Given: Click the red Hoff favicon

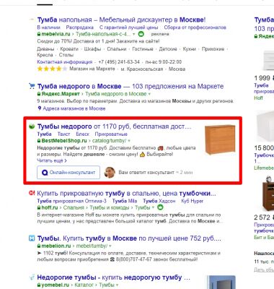Looking at the screenshot, I should click(x=32, y=193).
